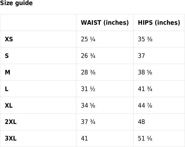Viewport: 185px width, 147px height.
Task: Click the XL size row label
Action: [9, 106]
